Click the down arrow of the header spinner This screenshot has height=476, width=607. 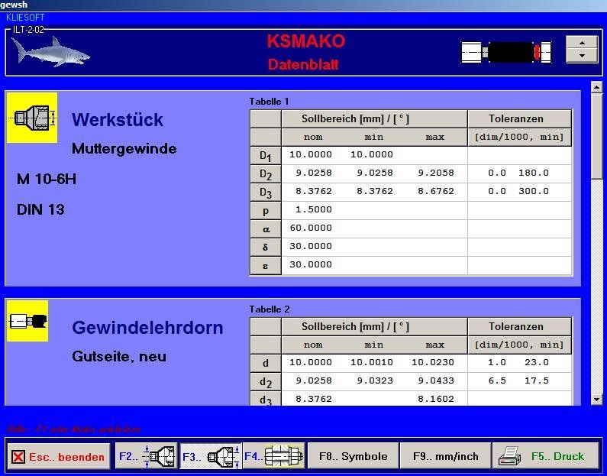[582, 56]
